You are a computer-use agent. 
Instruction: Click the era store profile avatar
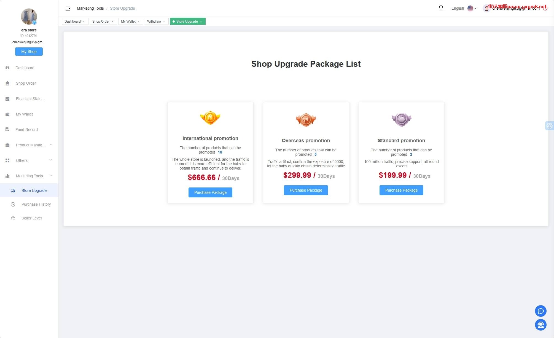[x=29, y=17]
